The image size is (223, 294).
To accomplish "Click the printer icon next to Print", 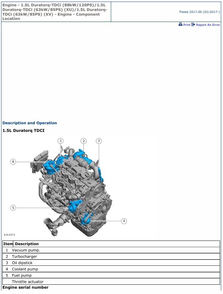I will coord(180,24).
